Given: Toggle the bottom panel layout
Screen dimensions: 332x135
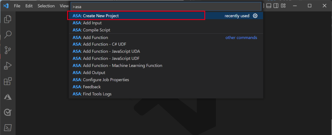Looking at the screenshot, I should click(x=268, y=6).
